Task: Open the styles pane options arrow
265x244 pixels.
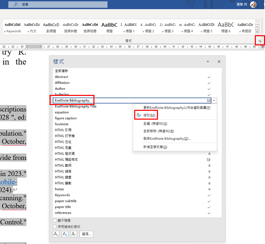Action: [208, 62]
